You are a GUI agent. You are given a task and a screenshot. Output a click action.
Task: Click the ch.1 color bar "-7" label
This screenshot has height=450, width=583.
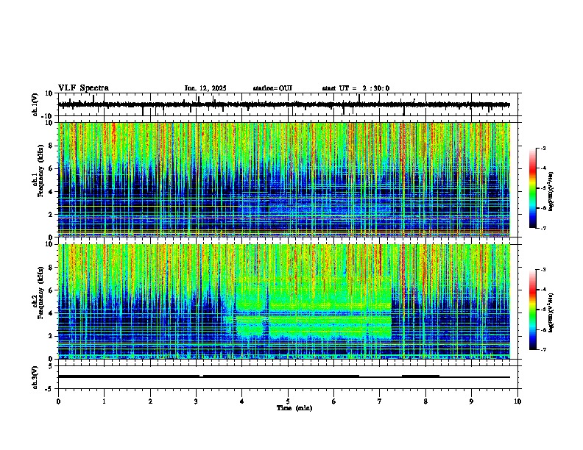(543, 228)
